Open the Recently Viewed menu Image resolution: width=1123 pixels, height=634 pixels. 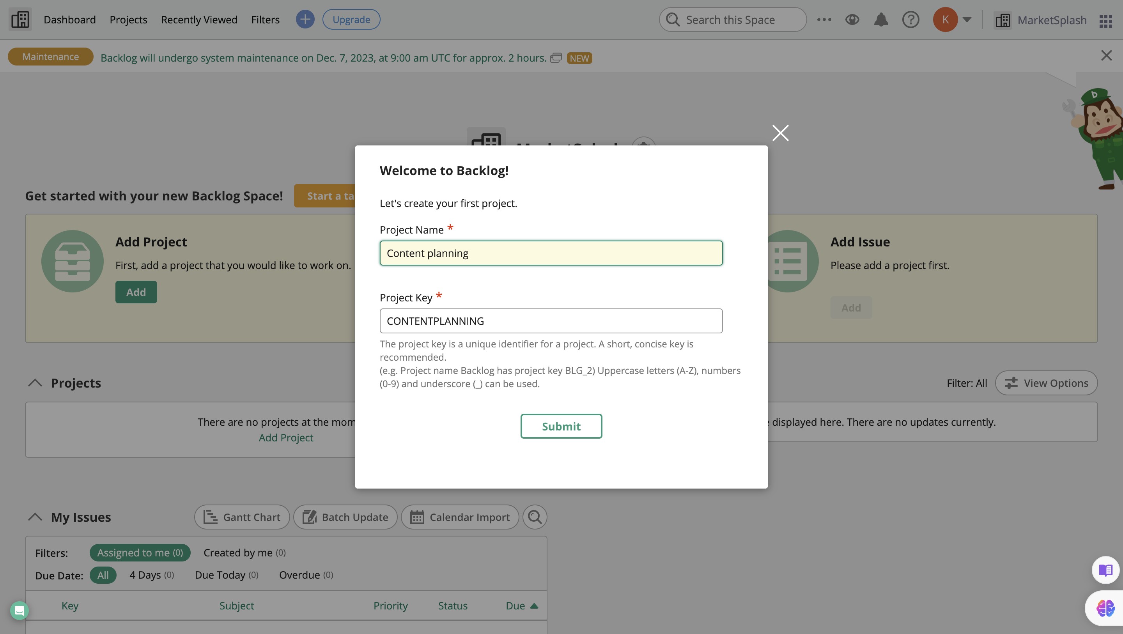pos(199,19)
